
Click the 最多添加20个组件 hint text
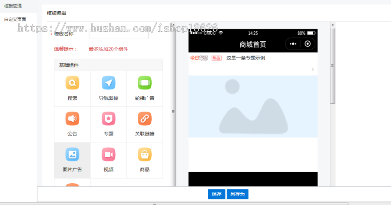(109, 49)
